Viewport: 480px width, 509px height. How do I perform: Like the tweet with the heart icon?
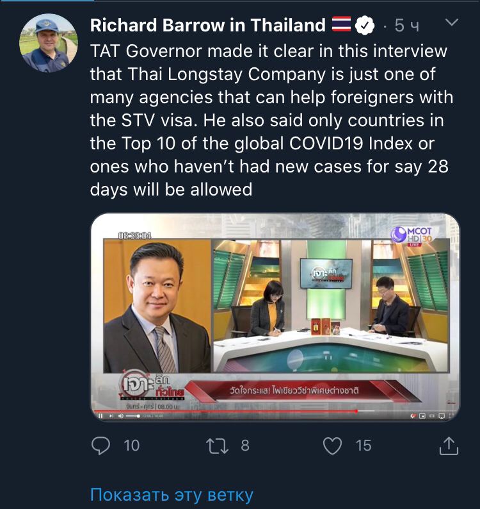(333, 446)
